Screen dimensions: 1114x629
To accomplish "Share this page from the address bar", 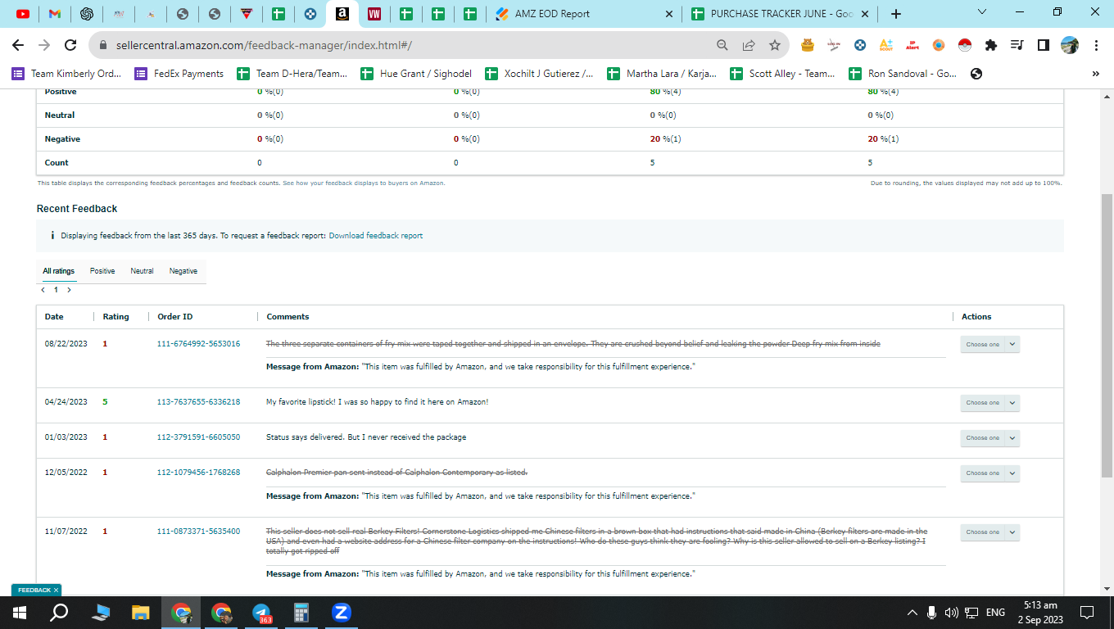I will coord(748,45).
